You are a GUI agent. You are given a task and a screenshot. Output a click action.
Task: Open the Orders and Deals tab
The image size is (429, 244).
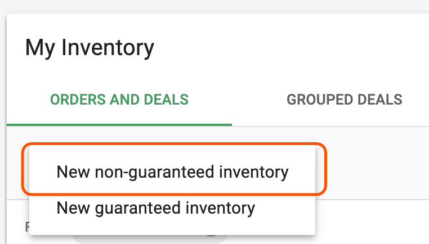(119, 100)
